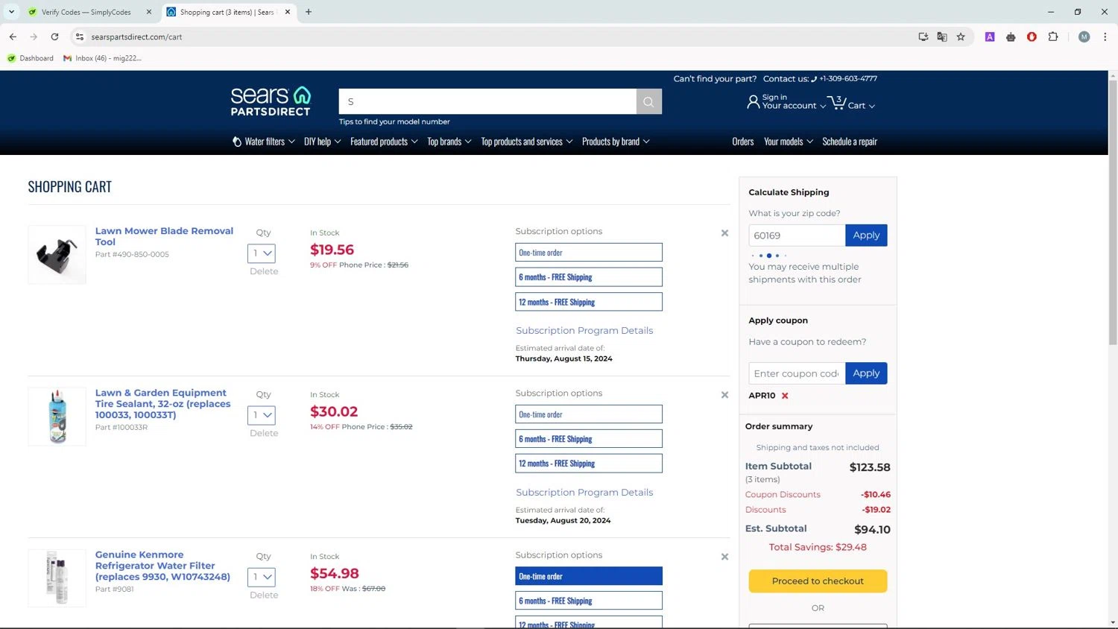Click the zip code input field
Viewport: 1118px width, 629px height.
(797, 236)
